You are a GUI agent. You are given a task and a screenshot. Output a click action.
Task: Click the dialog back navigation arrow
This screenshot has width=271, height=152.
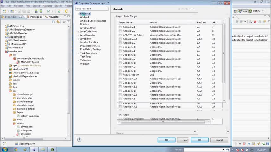(x=179, y=9)
